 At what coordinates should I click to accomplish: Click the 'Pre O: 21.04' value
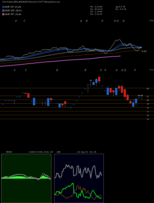point(96,7)
